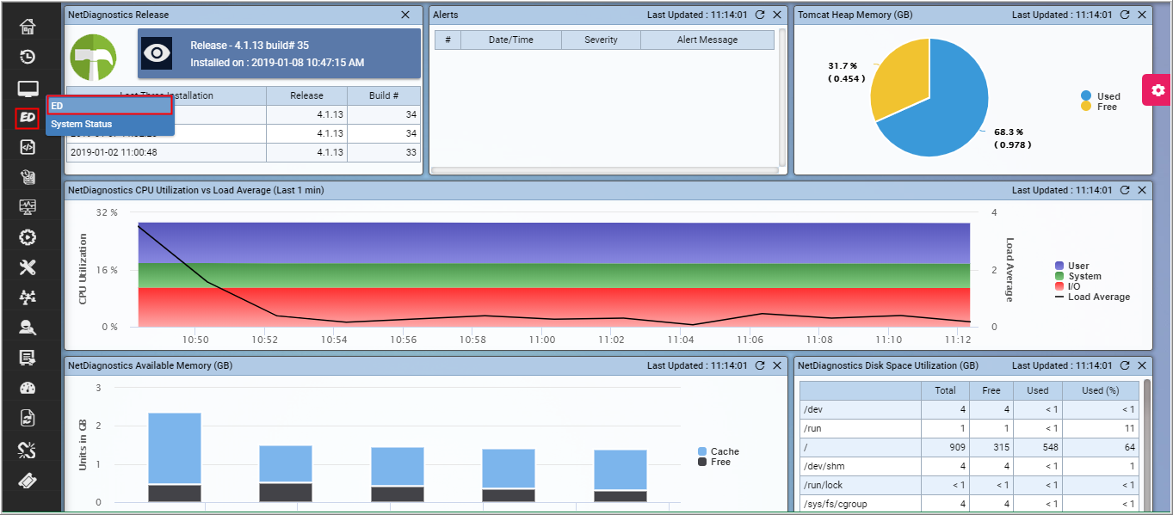Click the /sys/fs/cgroup disk row
The width and height of the screenshot is (1173, 515).
(968, 504)
